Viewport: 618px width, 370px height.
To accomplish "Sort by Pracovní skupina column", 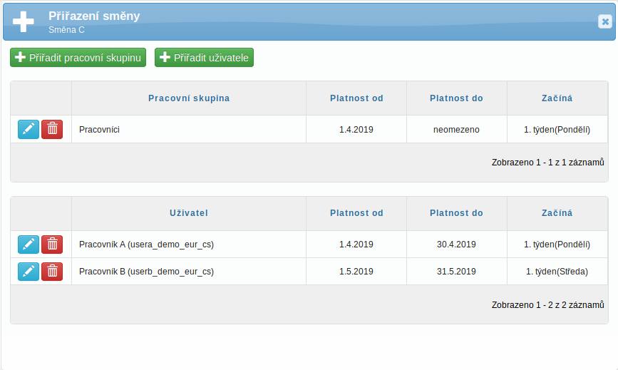I will (x=189, y=98).
